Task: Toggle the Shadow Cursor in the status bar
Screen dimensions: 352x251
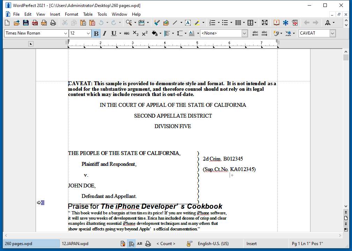Action: tap(131, 244)
